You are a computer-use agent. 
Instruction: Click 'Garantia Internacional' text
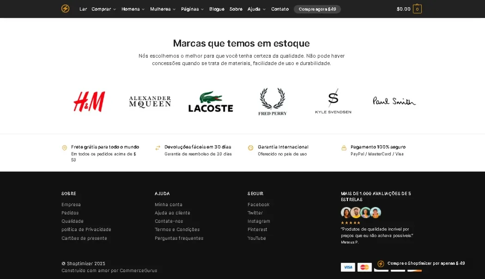[x=283, y=147]
